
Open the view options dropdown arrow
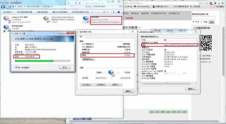click(x=108, y=12)
